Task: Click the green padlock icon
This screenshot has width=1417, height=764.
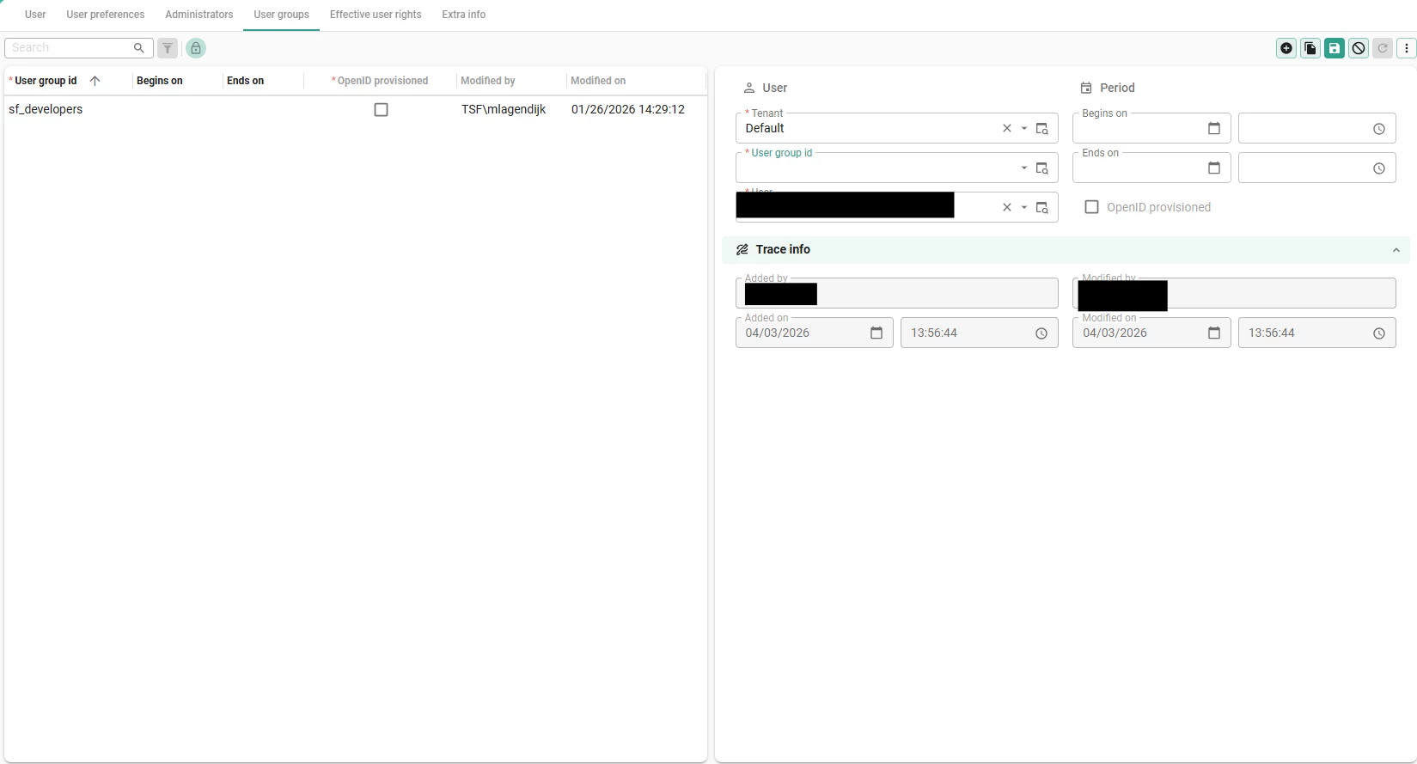Action: click(x=196, y=48)
